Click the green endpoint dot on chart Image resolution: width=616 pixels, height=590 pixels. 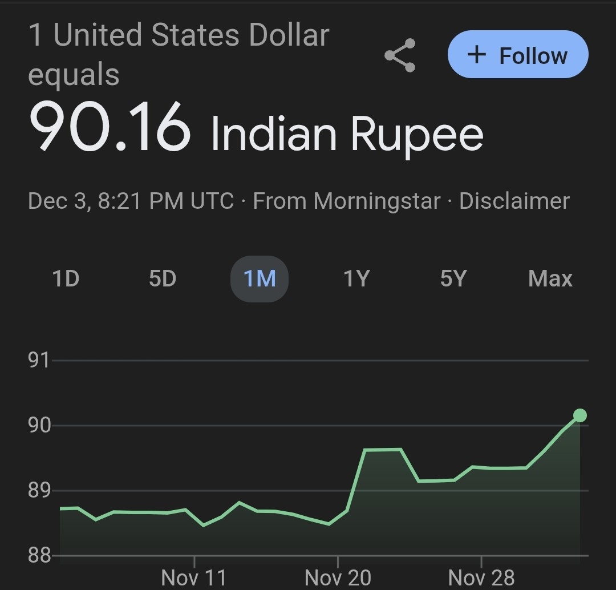[x=579, y=415]
